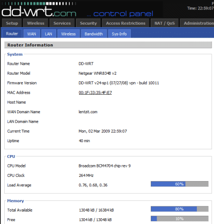Open the WAN sub-tab
Image resolution: width=214 pixels, height=224 pixels.
[x=31, y=34]
